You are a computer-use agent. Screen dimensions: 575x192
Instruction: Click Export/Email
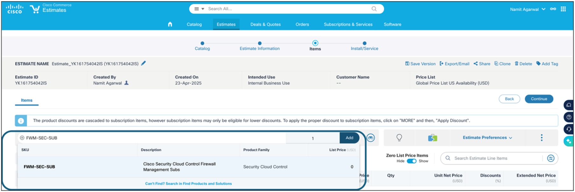[x=454, y=64]
